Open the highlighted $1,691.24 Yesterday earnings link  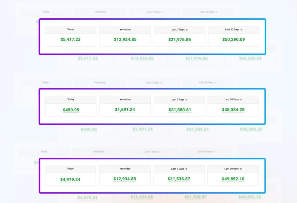125,110
